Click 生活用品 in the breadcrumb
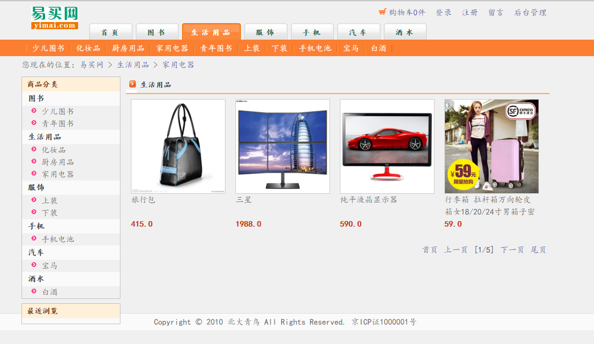 pos(133,65)
